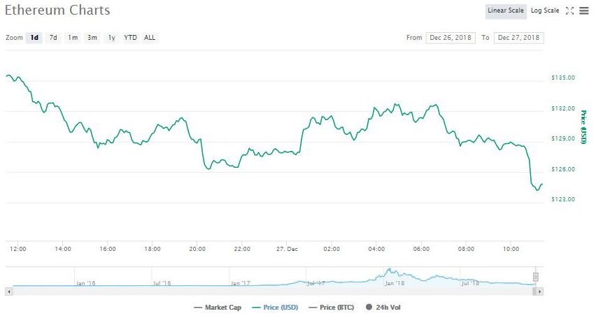Set zoom to YTD
The image size is (596, 316).
(x=130, y=38)
